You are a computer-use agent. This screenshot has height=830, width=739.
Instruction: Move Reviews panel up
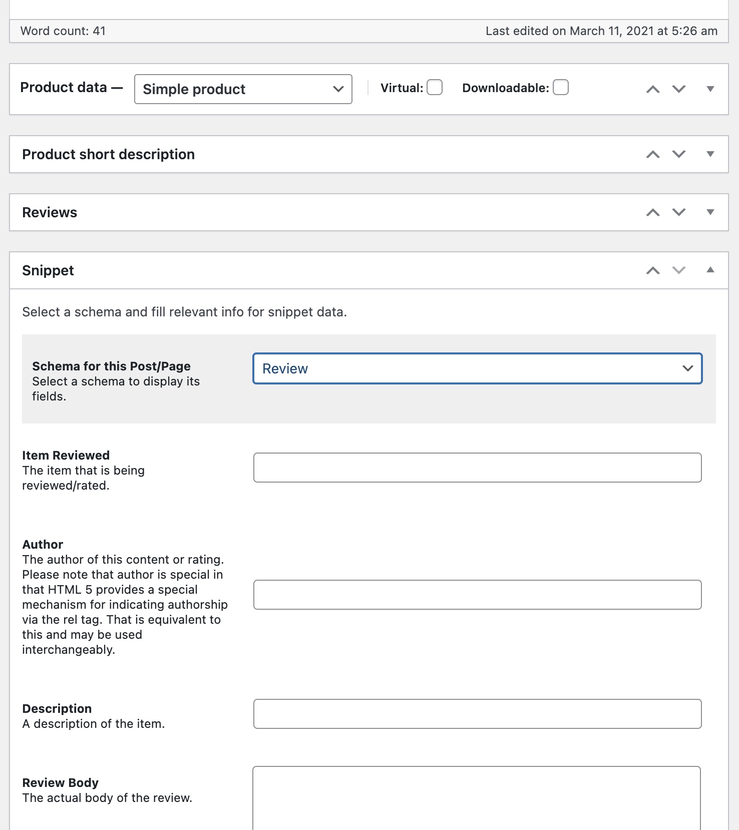[653, 212]
